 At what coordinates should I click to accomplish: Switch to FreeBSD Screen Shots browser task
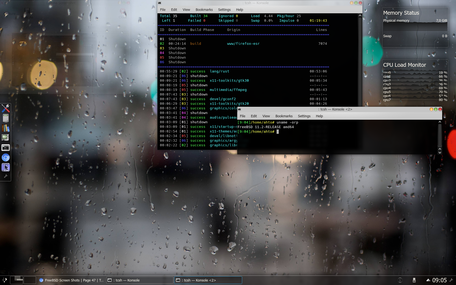tap(72, 280)
